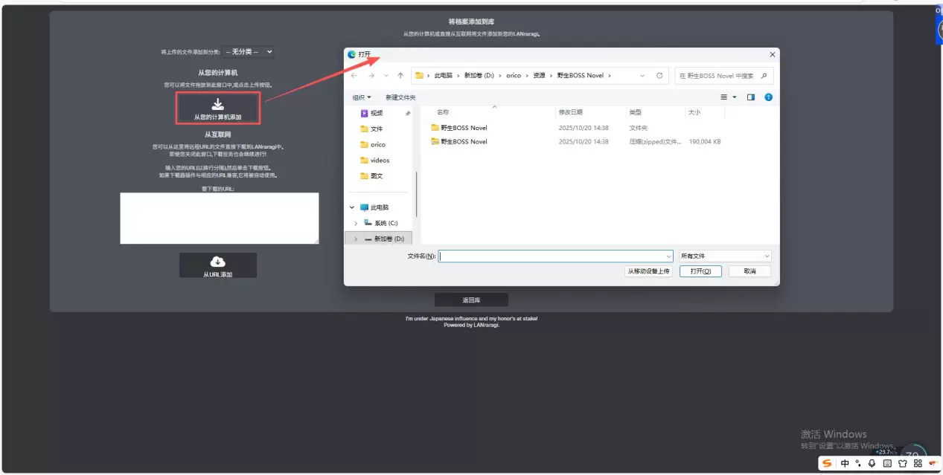The width and height of the screenshot is (943, 475).
Task: Click the search magnifier in dialog
Action: coord(764,76)
